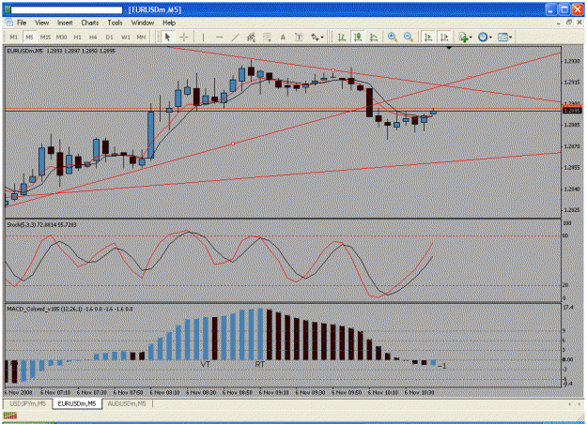Set timeframe to H1
Screen dimensions: 587x424
coord(78,37)
